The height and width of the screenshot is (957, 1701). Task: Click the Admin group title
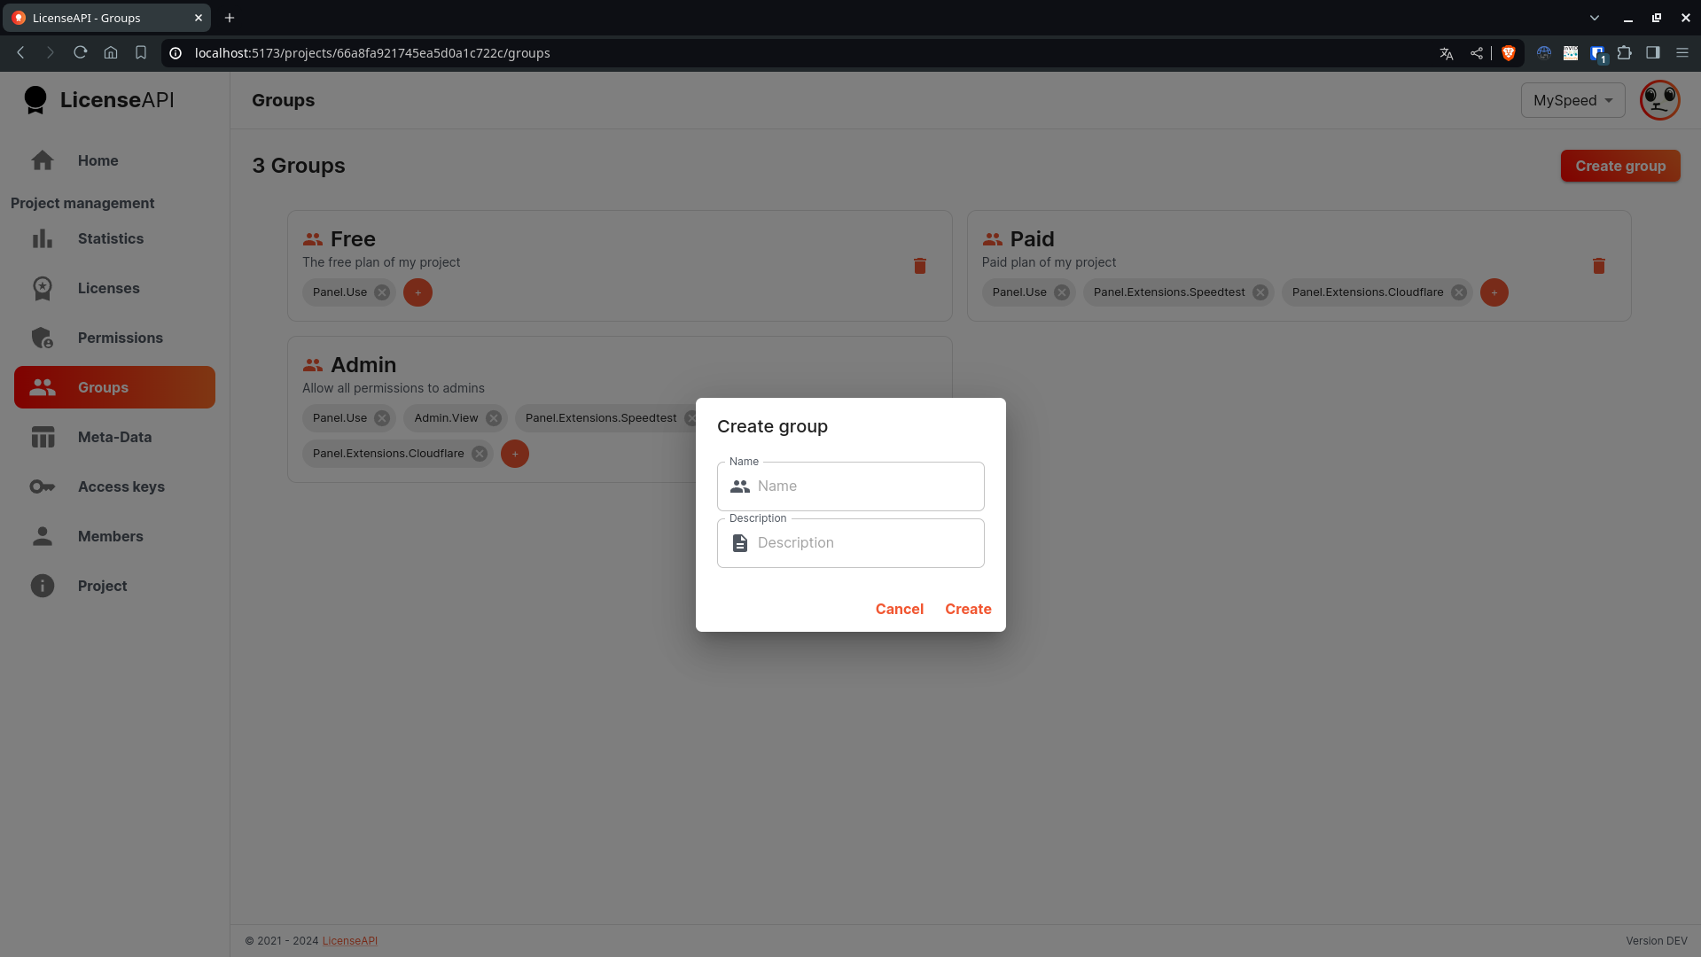click(x=363, y=365)
